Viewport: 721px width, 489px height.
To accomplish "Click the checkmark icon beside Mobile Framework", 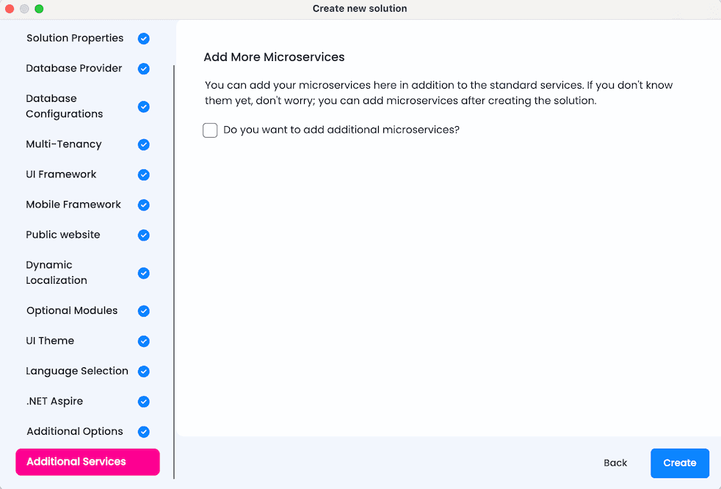I will pos(143,205).
